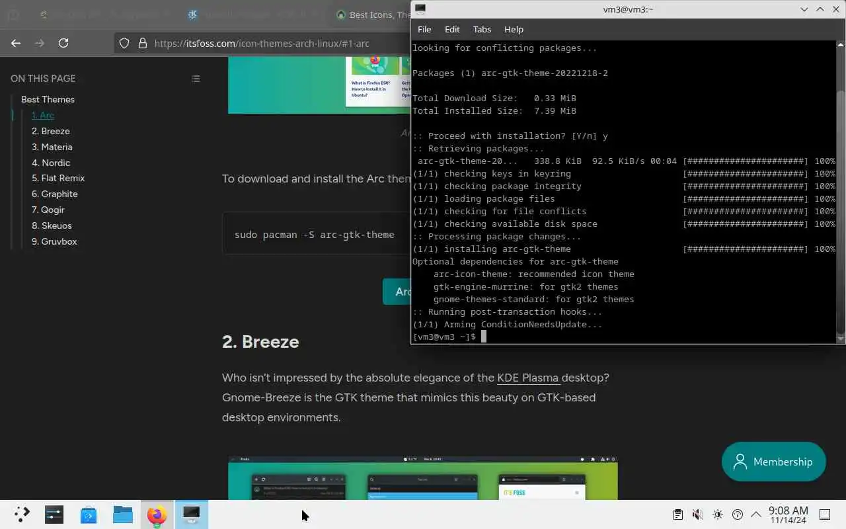846x529 pixels.
Task: Jump to '7. Qogir' section
Action: click(x=48, y=210)
